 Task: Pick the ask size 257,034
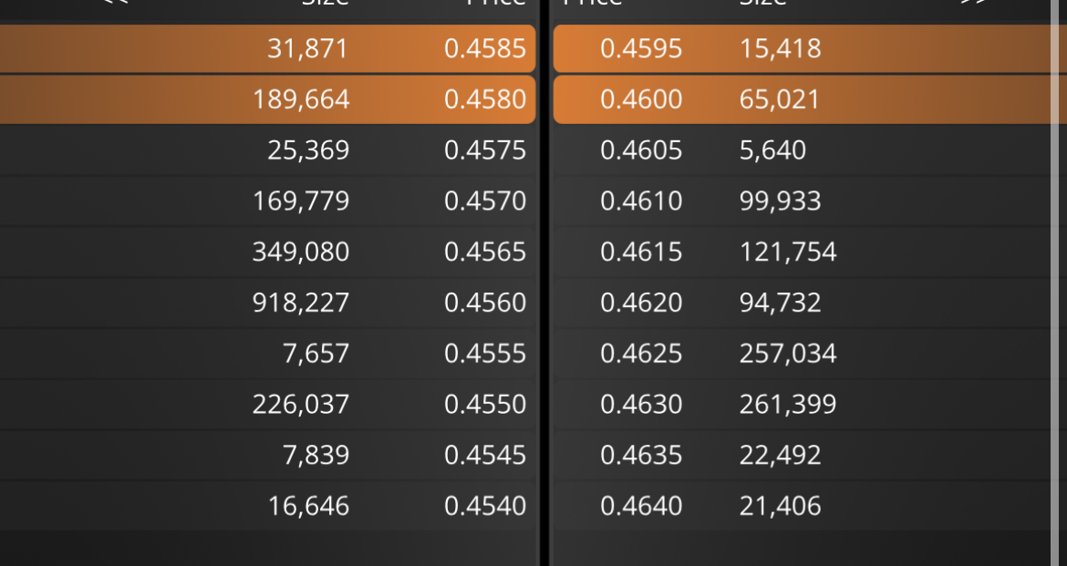pyautogui.click(x=788, y=354)
